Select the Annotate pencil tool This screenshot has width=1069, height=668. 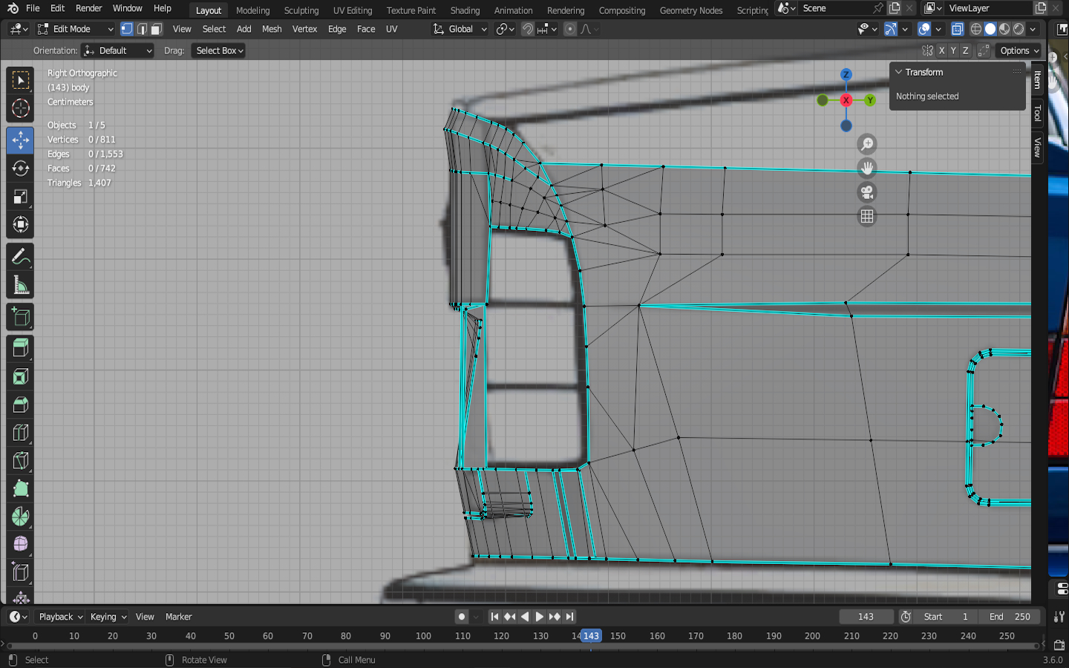(20, 257)
